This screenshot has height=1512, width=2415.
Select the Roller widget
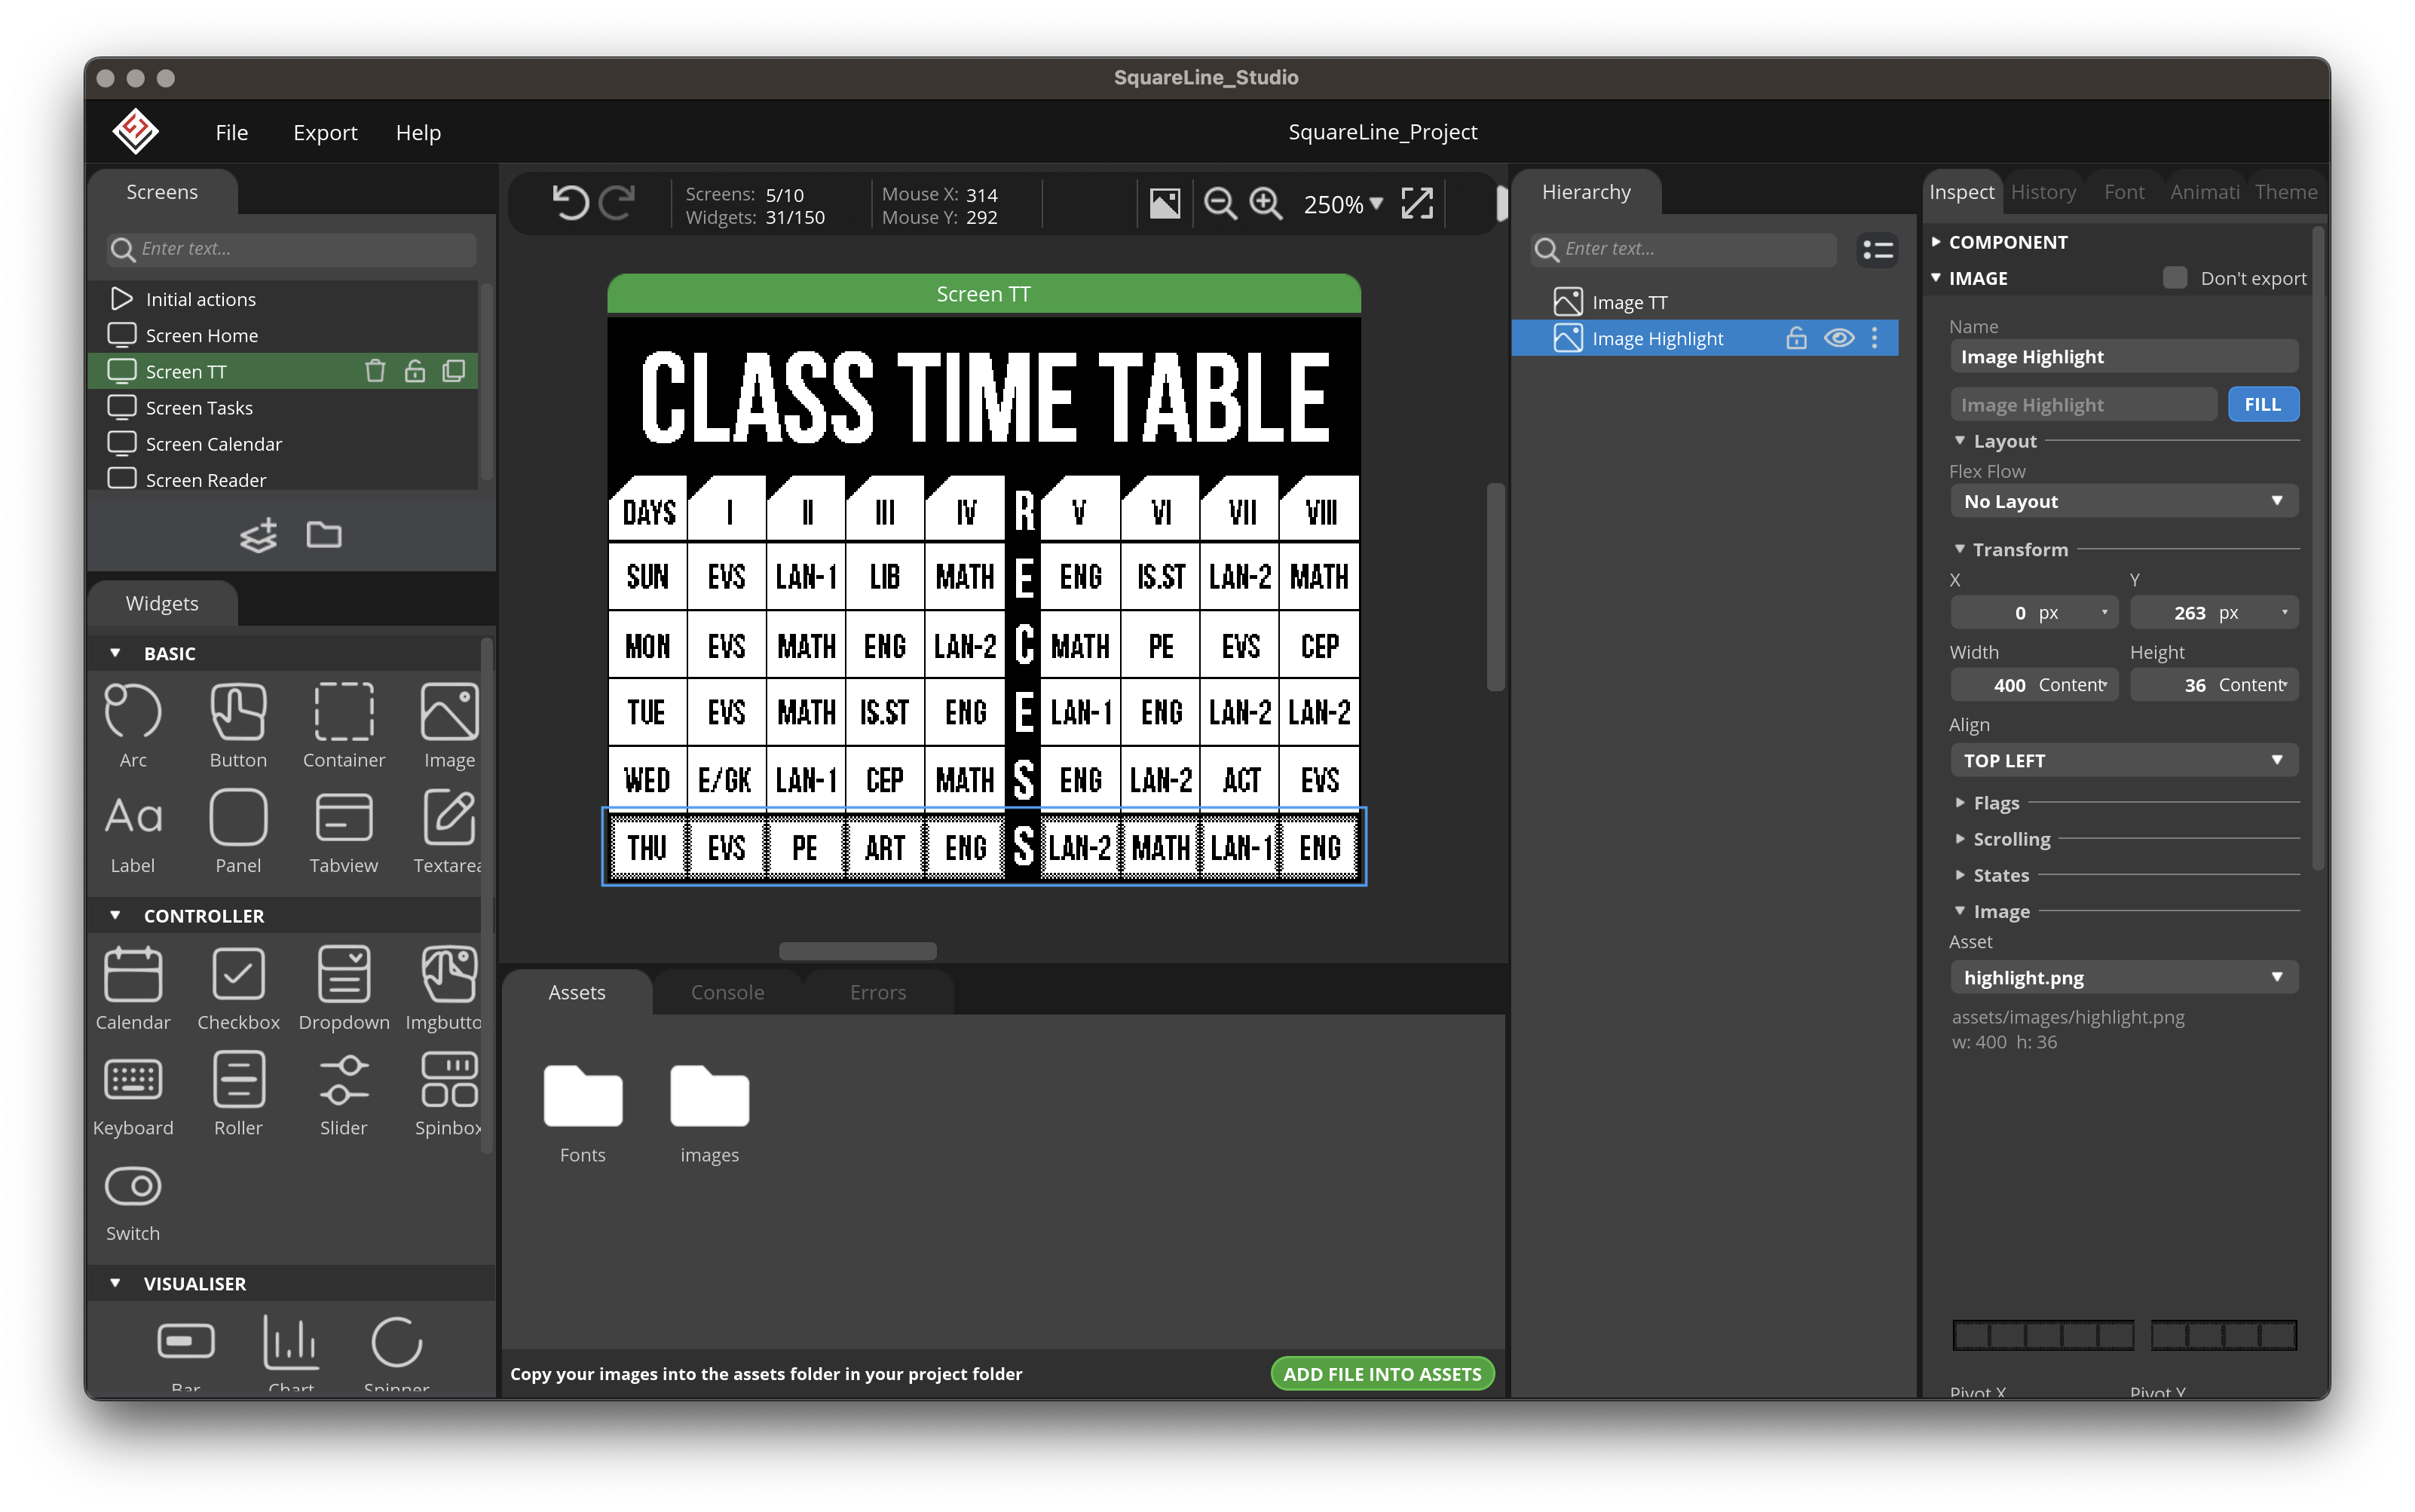click(x=238, y=1093)
